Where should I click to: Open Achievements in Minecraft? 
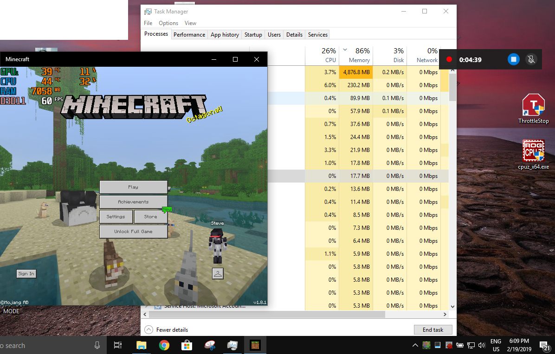click(134, 202)
